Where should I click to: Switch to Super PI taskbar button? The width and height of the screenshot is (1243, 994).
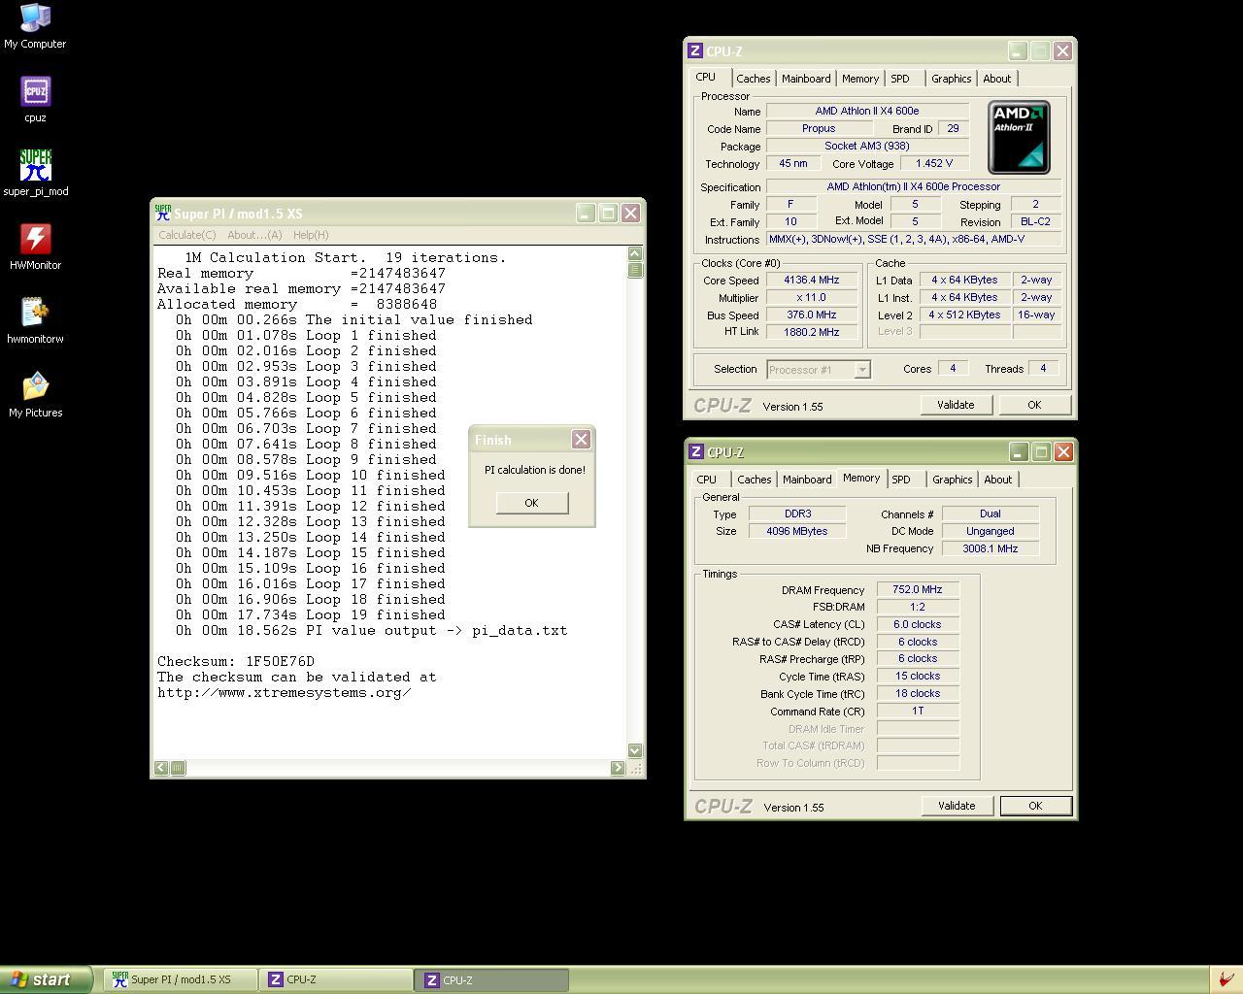click(181, 980)
